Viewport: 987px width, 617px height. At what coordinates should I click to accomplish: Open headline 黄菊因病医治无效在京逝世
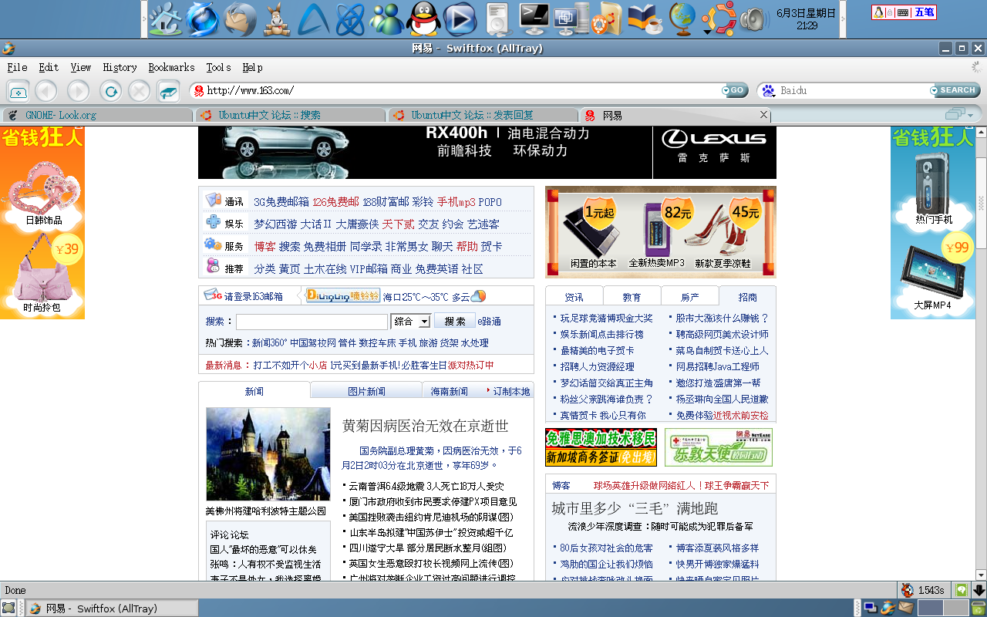425,426
